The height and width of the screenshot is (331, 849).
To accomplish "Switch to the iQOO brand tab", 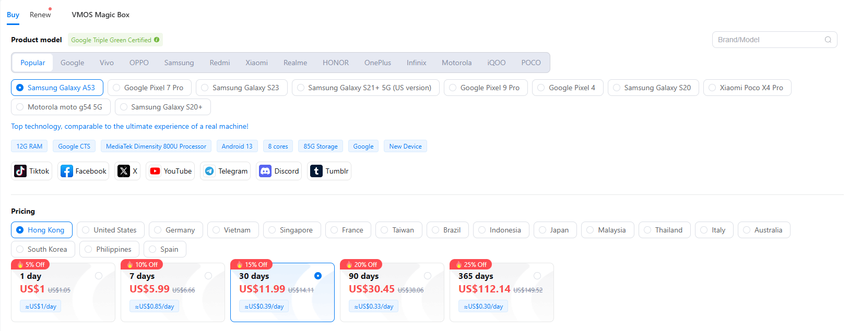I will coord(497,63).
